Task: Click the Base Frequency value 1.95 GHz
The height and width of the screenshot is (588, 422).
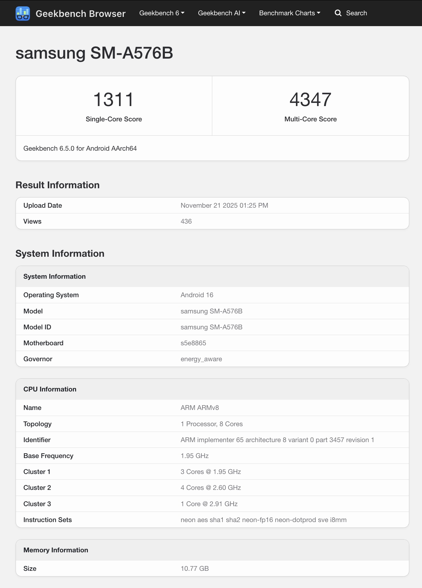Action: tap(195, 456)
